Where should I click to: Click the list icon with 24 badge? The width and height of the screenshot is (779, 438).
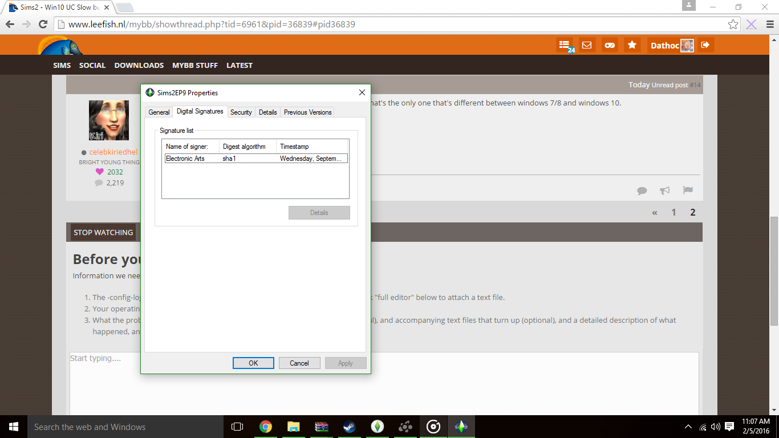point(564,45)
